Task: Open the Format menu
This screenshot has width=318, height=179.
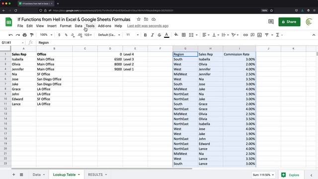Action: (66, 26)
